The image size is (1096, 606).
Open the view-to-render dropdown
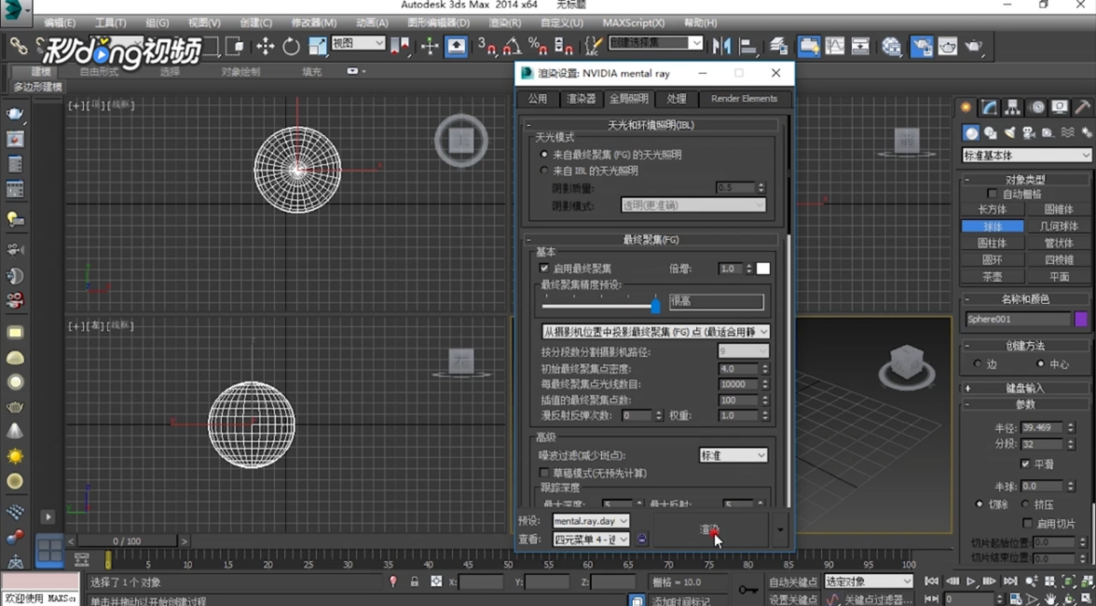[591, 539]
